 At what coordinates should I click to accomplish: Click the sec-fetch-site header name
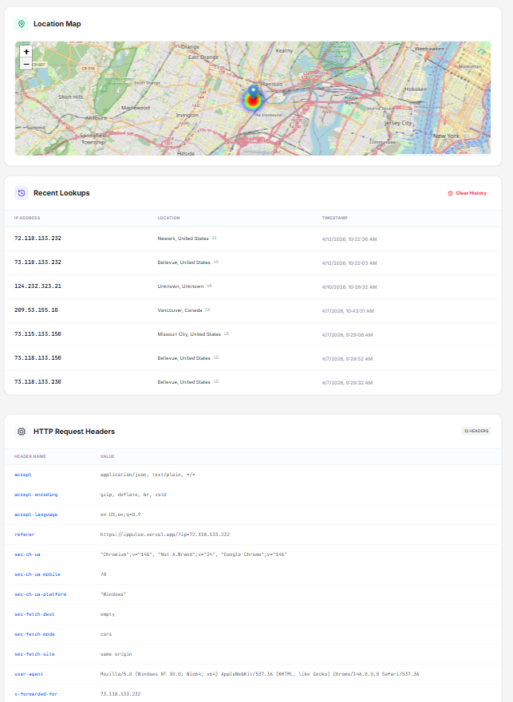34,654
